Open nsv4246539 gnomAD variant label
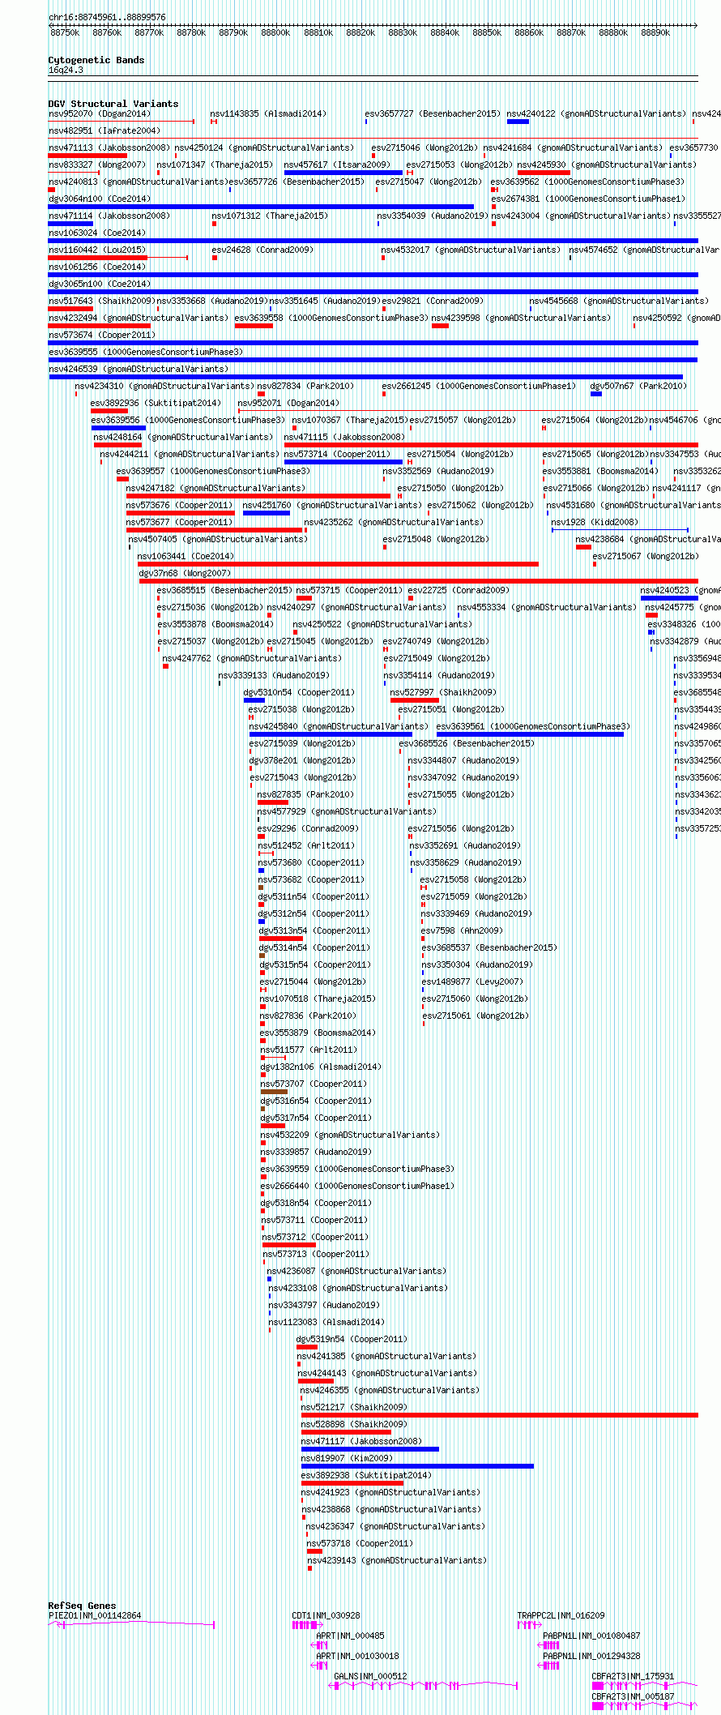Image resolution: width=721 pixels, height=1715 pixels. pyautogui.click(x=138, y=369)
